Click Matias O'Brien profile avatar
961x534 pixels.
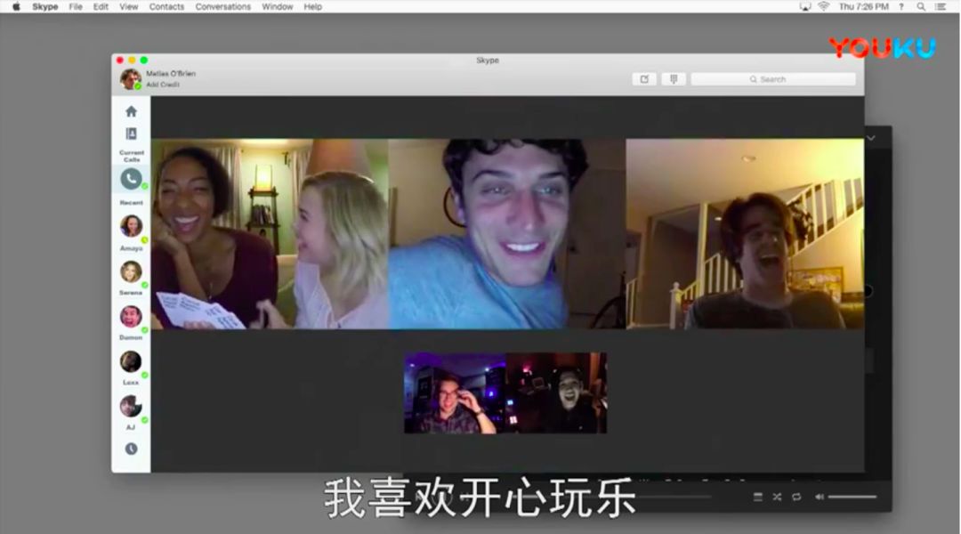tap(131, 79)
